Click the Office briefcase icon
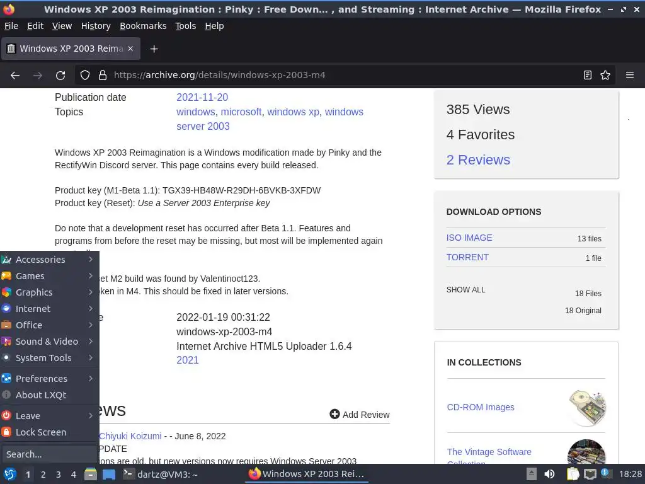 coord(6,325)
